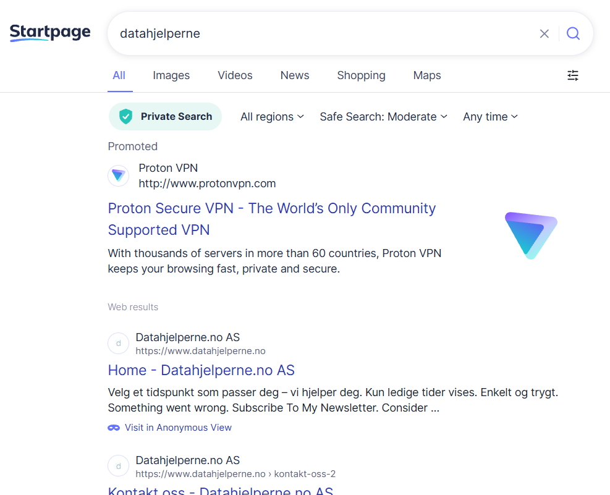Viewport: 610px width, 495px height.
Task: Click the snippet starting 'Velg et tidspunkt'
Action: click(x=333, y=400)
